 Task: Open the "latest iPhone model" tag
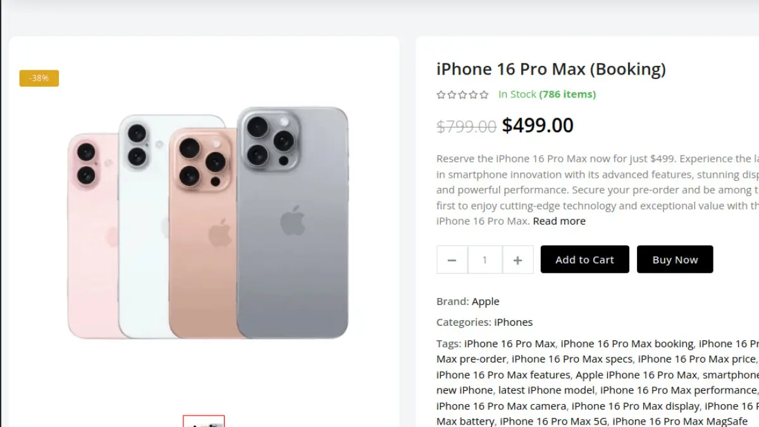(x=546, y=390)
